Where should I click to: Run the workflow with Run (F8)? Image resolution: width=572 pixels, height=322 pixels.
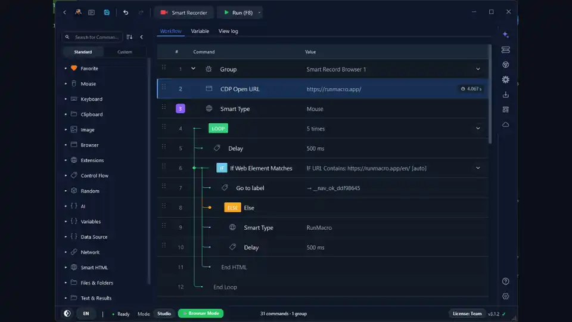(238, 13)
